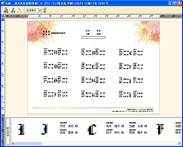The image size is (183, 147).
Task: Open the 用紙 paper settings tool
Action: pos(6,10)
